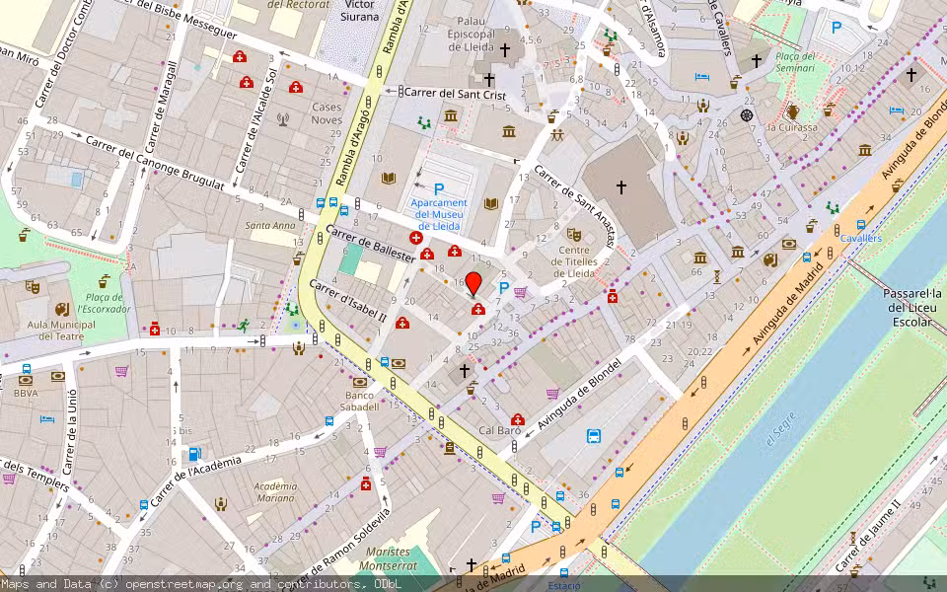Click 'Carrer de Jaume II' street label

pos(868,535)
